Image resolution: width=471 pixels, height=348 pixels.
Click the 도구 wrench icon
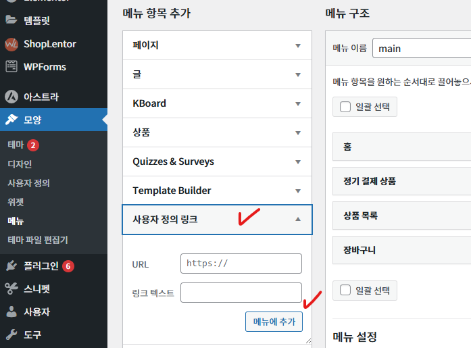(x=11, y=334)
